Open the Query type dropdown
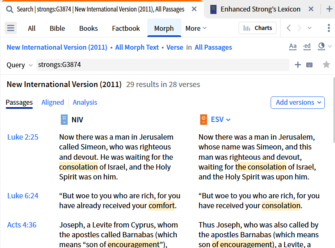This screenshot has width=335, height=248. pyautogui.click(x=19, y=65)
